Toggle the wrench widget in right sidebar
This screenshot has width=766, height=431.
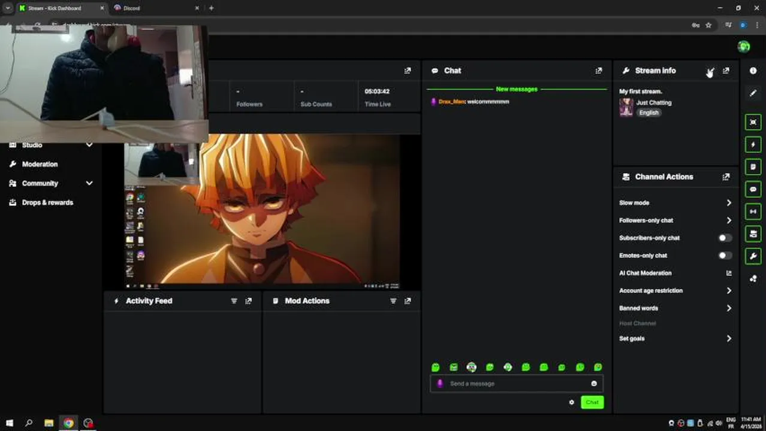coord(753,256)
